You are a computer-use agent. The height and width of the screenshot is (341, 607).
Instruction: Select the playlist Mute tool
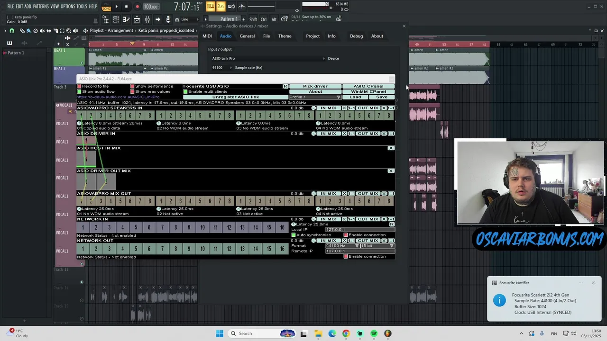point(42,31)
